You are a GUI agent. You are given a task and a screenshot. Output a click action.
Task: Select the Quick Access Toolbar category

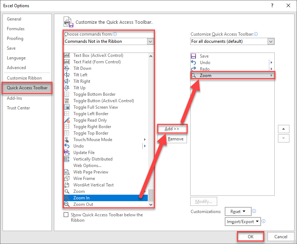point(27,88)
